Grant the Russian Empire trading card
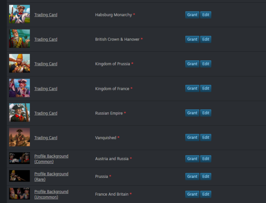The width and height of the screenshot is (266, 203). click(192, 113)
